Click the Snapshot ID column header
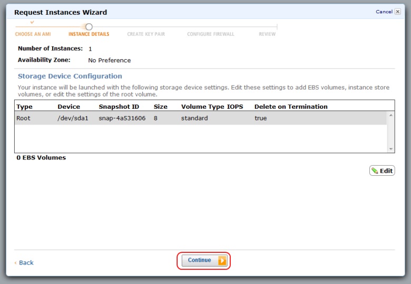Viewport: 411px width, 284px height. [119, 107]
